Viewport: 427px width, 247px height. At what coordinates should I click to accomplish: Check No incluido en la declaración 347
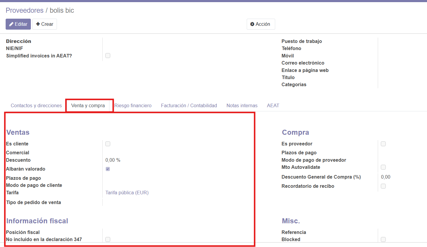[x=108, y=239]
